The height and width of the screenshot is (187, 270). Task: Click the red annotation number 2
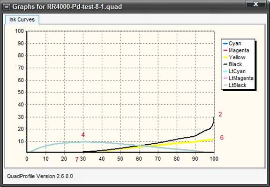220,114
